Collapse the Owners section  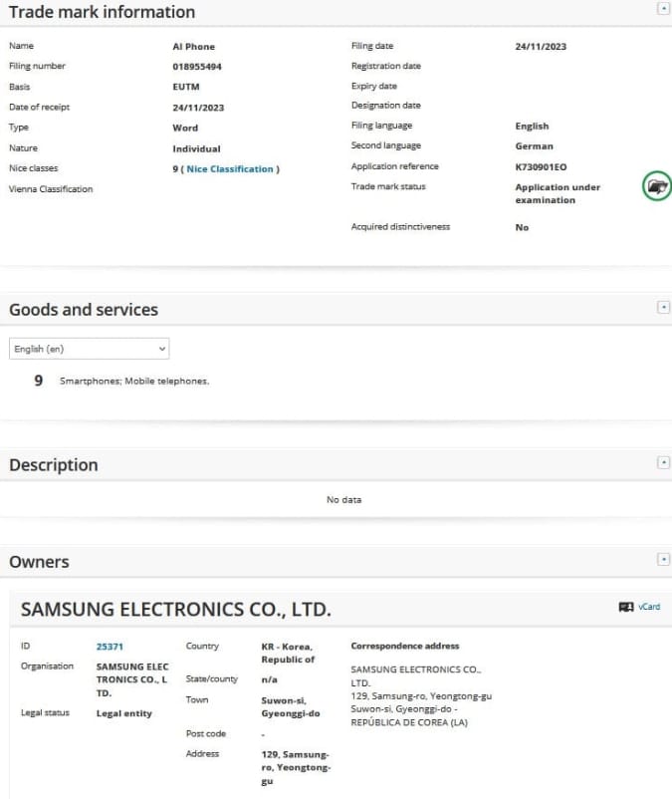663,559
